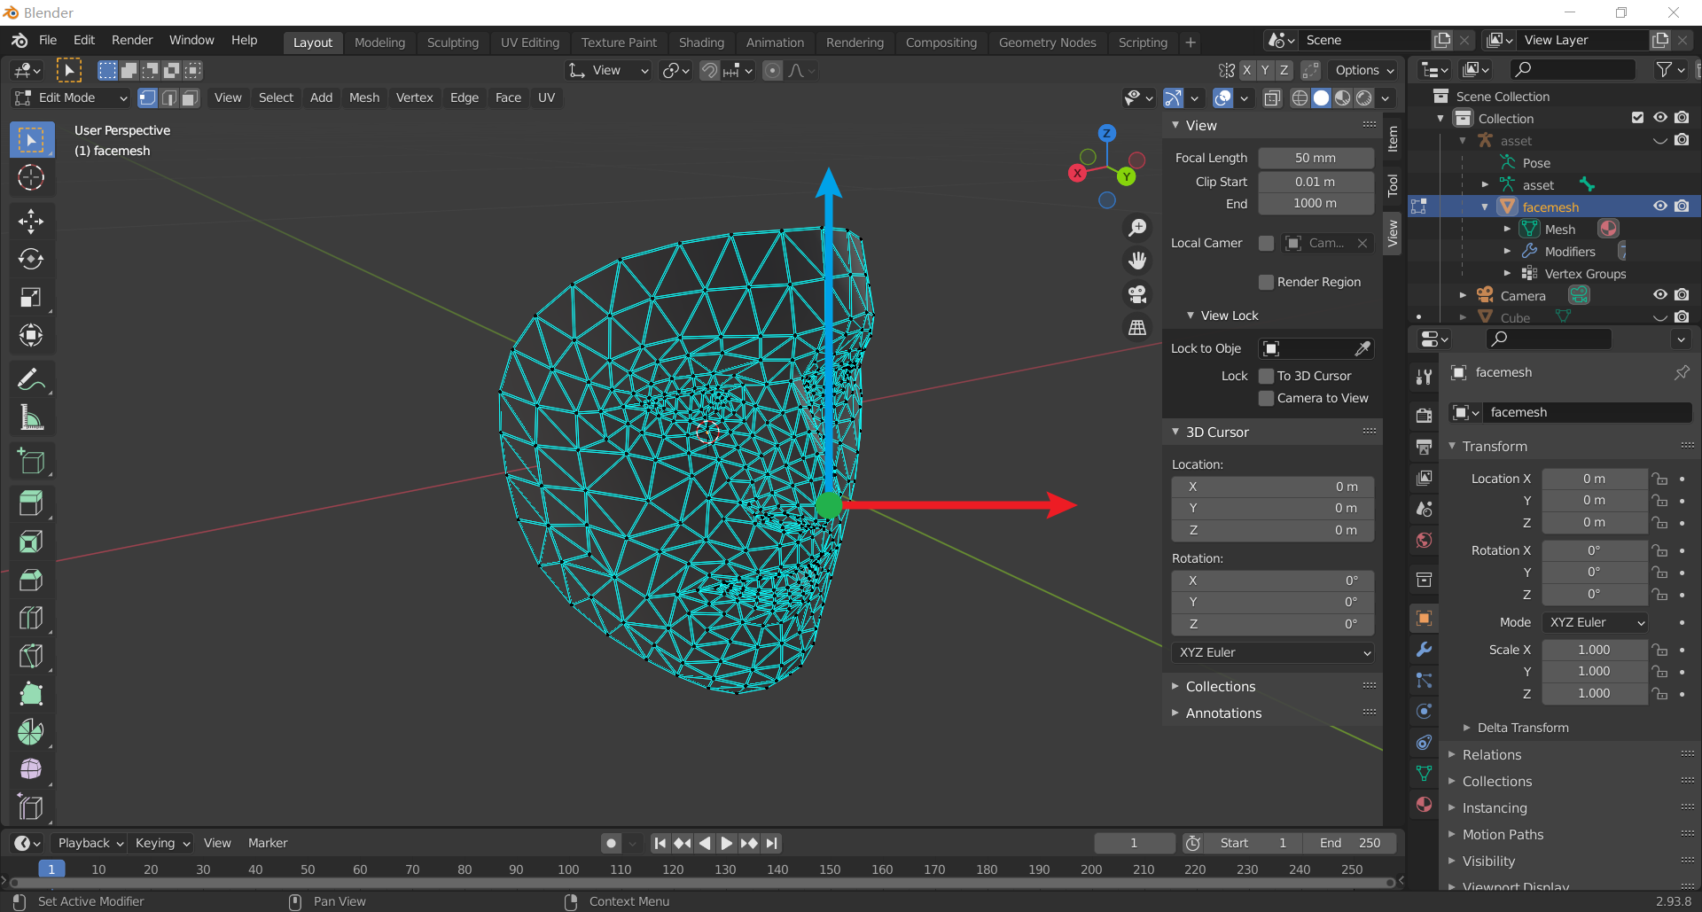1702x912 pixels.
Task: Activate the Rotate tool
Action: 31,259
